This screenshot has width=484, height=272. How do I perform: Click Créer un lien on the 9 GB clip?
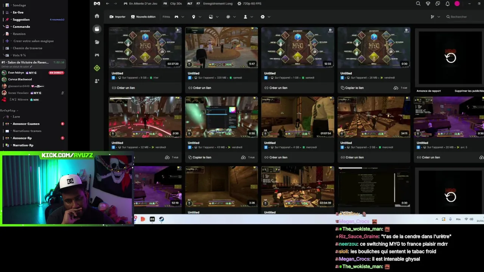click(x=123, y=88)
